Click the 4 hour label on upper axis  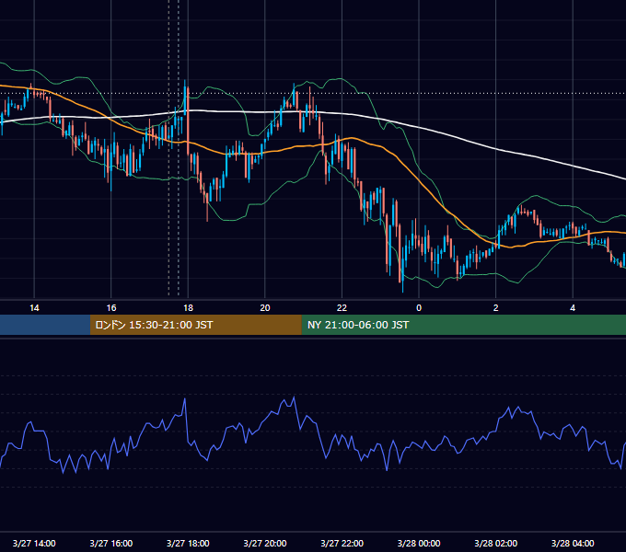click(573, 308)
